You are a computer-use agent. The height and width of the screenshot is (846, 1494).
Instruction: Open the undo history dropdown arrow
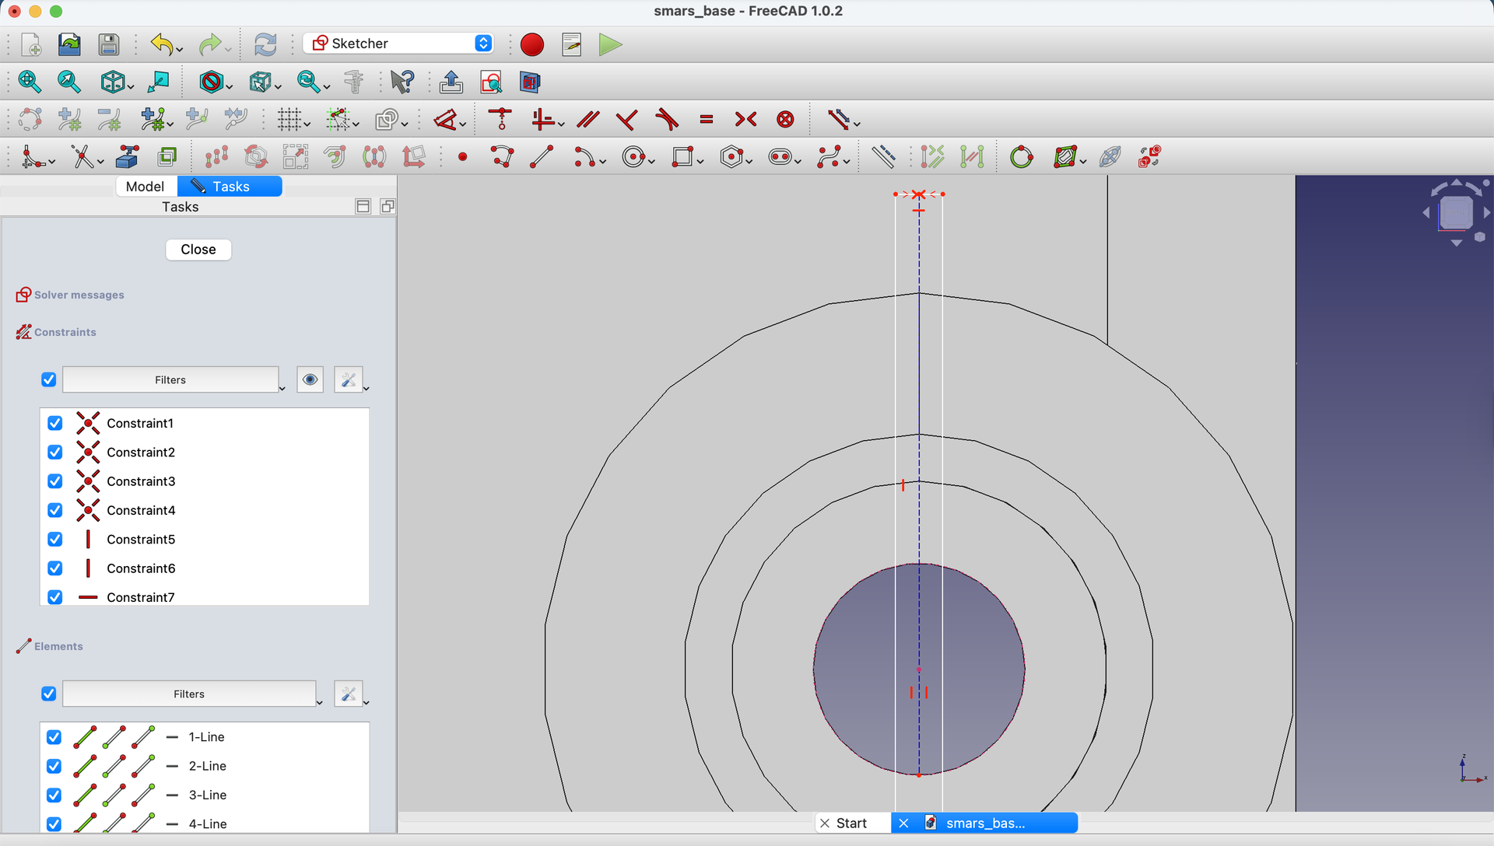[180, 50]
